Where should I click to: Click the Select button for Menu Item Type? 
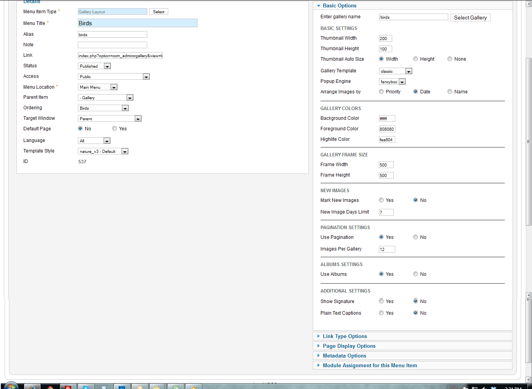(159, 12)
